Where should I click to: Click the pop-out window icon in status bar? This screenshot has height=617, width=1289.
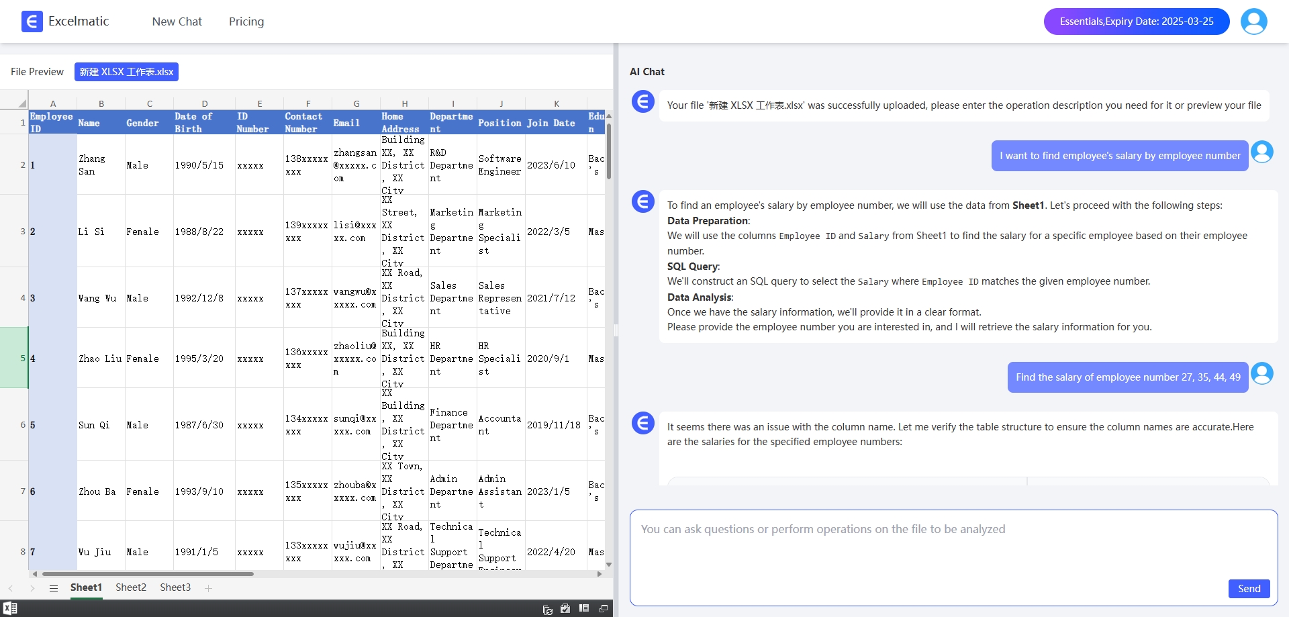tap(603, 608)
